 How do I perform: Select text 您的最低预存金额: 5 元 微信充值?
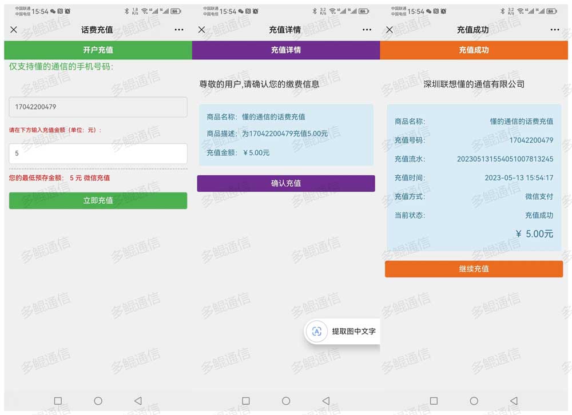click(x=59, y=178)
